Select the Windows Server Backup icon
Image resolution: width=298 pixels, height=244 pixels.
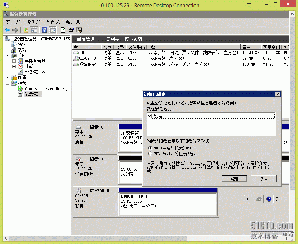pyautogui.click(x=20, y=88)
